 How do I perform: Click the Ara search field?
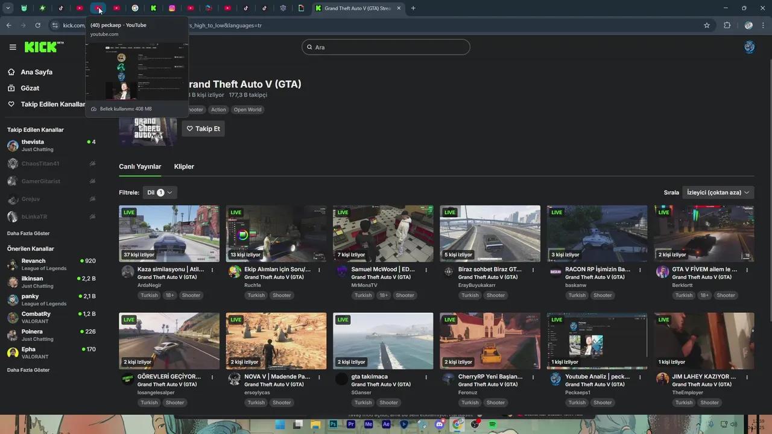pos(386,47)
